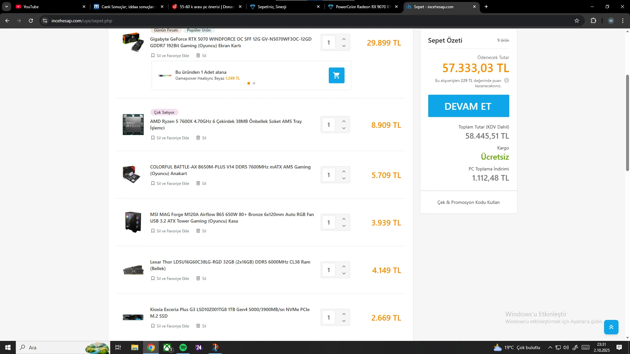The height and width of the screenshot is (354, 630).
Task: Click the DEVAM ET button
Action: click(468, 106)
